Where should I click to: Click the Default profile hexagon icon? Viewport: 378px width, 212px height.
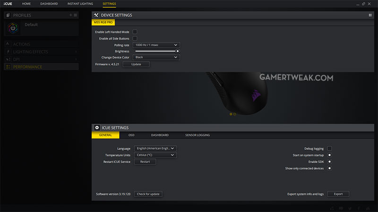(x=13, y=28)
